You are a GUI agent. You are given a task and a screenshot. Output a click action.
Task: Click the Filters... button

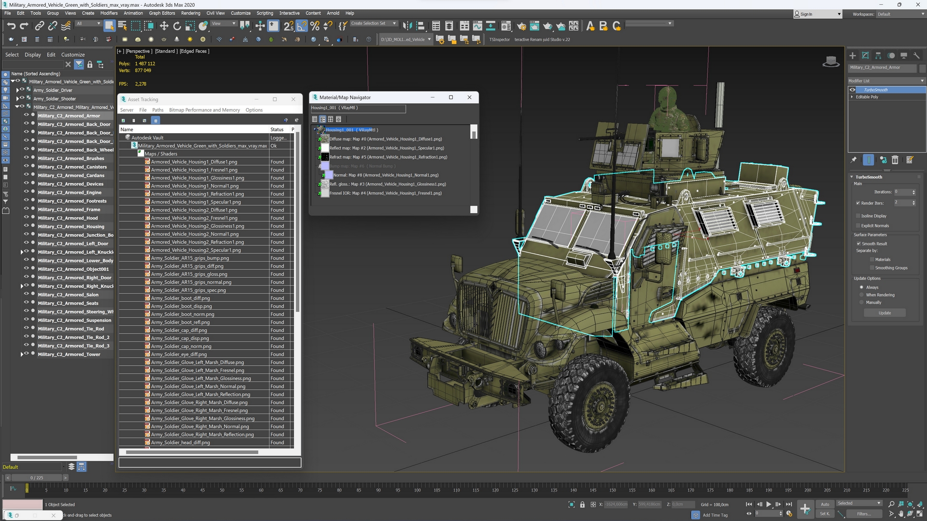(864, 514)
